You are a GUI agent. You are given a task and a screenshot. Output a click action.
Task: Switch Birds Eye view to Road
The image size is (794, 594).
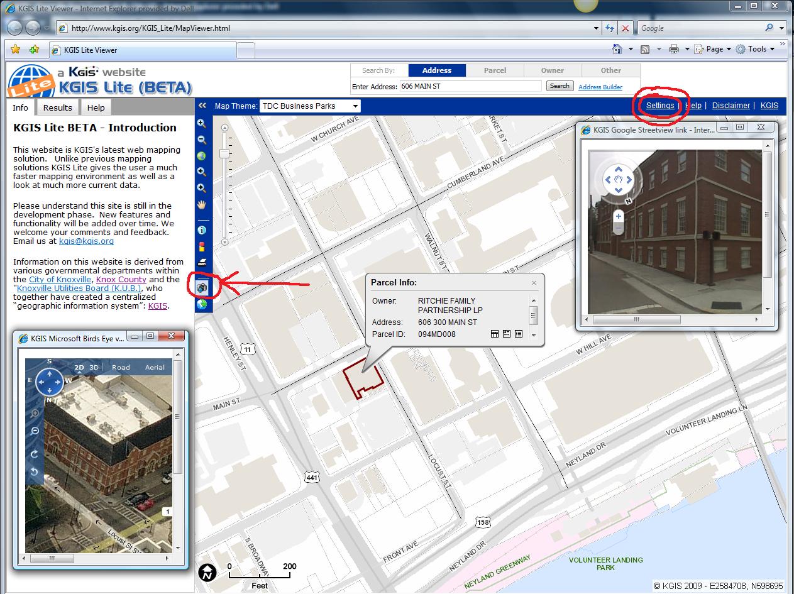(121, 368)
